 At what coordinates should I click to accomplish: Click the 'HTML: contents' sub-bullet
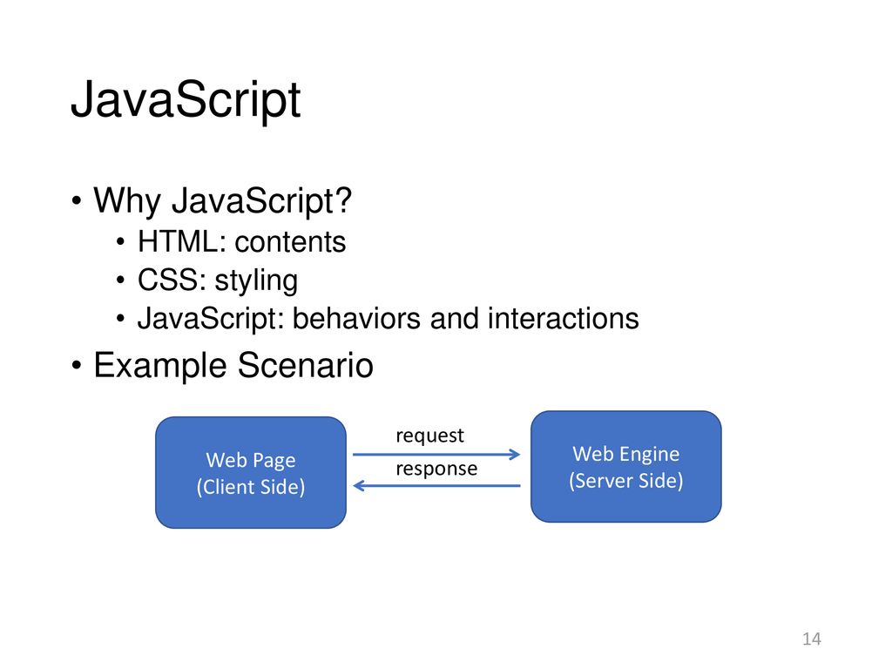[242, 242]
